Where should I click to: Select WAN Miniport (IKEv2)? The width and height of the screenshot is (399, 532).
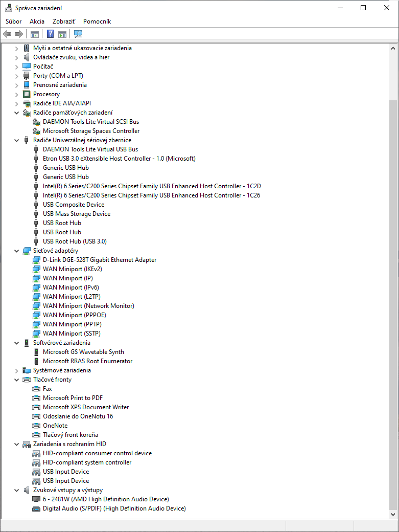tap(73, 269)
